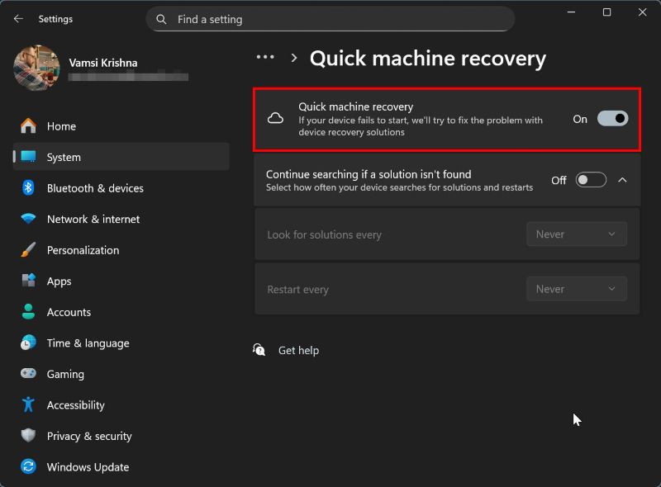Click the back arrow icon
The width and height of the screenshot is (661, 487).
(x=18, y=18)
